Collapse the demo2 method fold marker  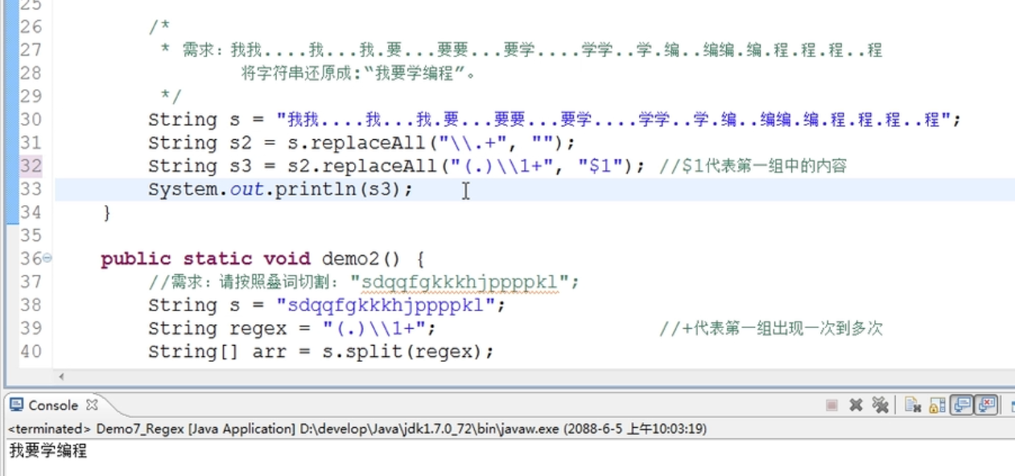(x=47, y=258)
